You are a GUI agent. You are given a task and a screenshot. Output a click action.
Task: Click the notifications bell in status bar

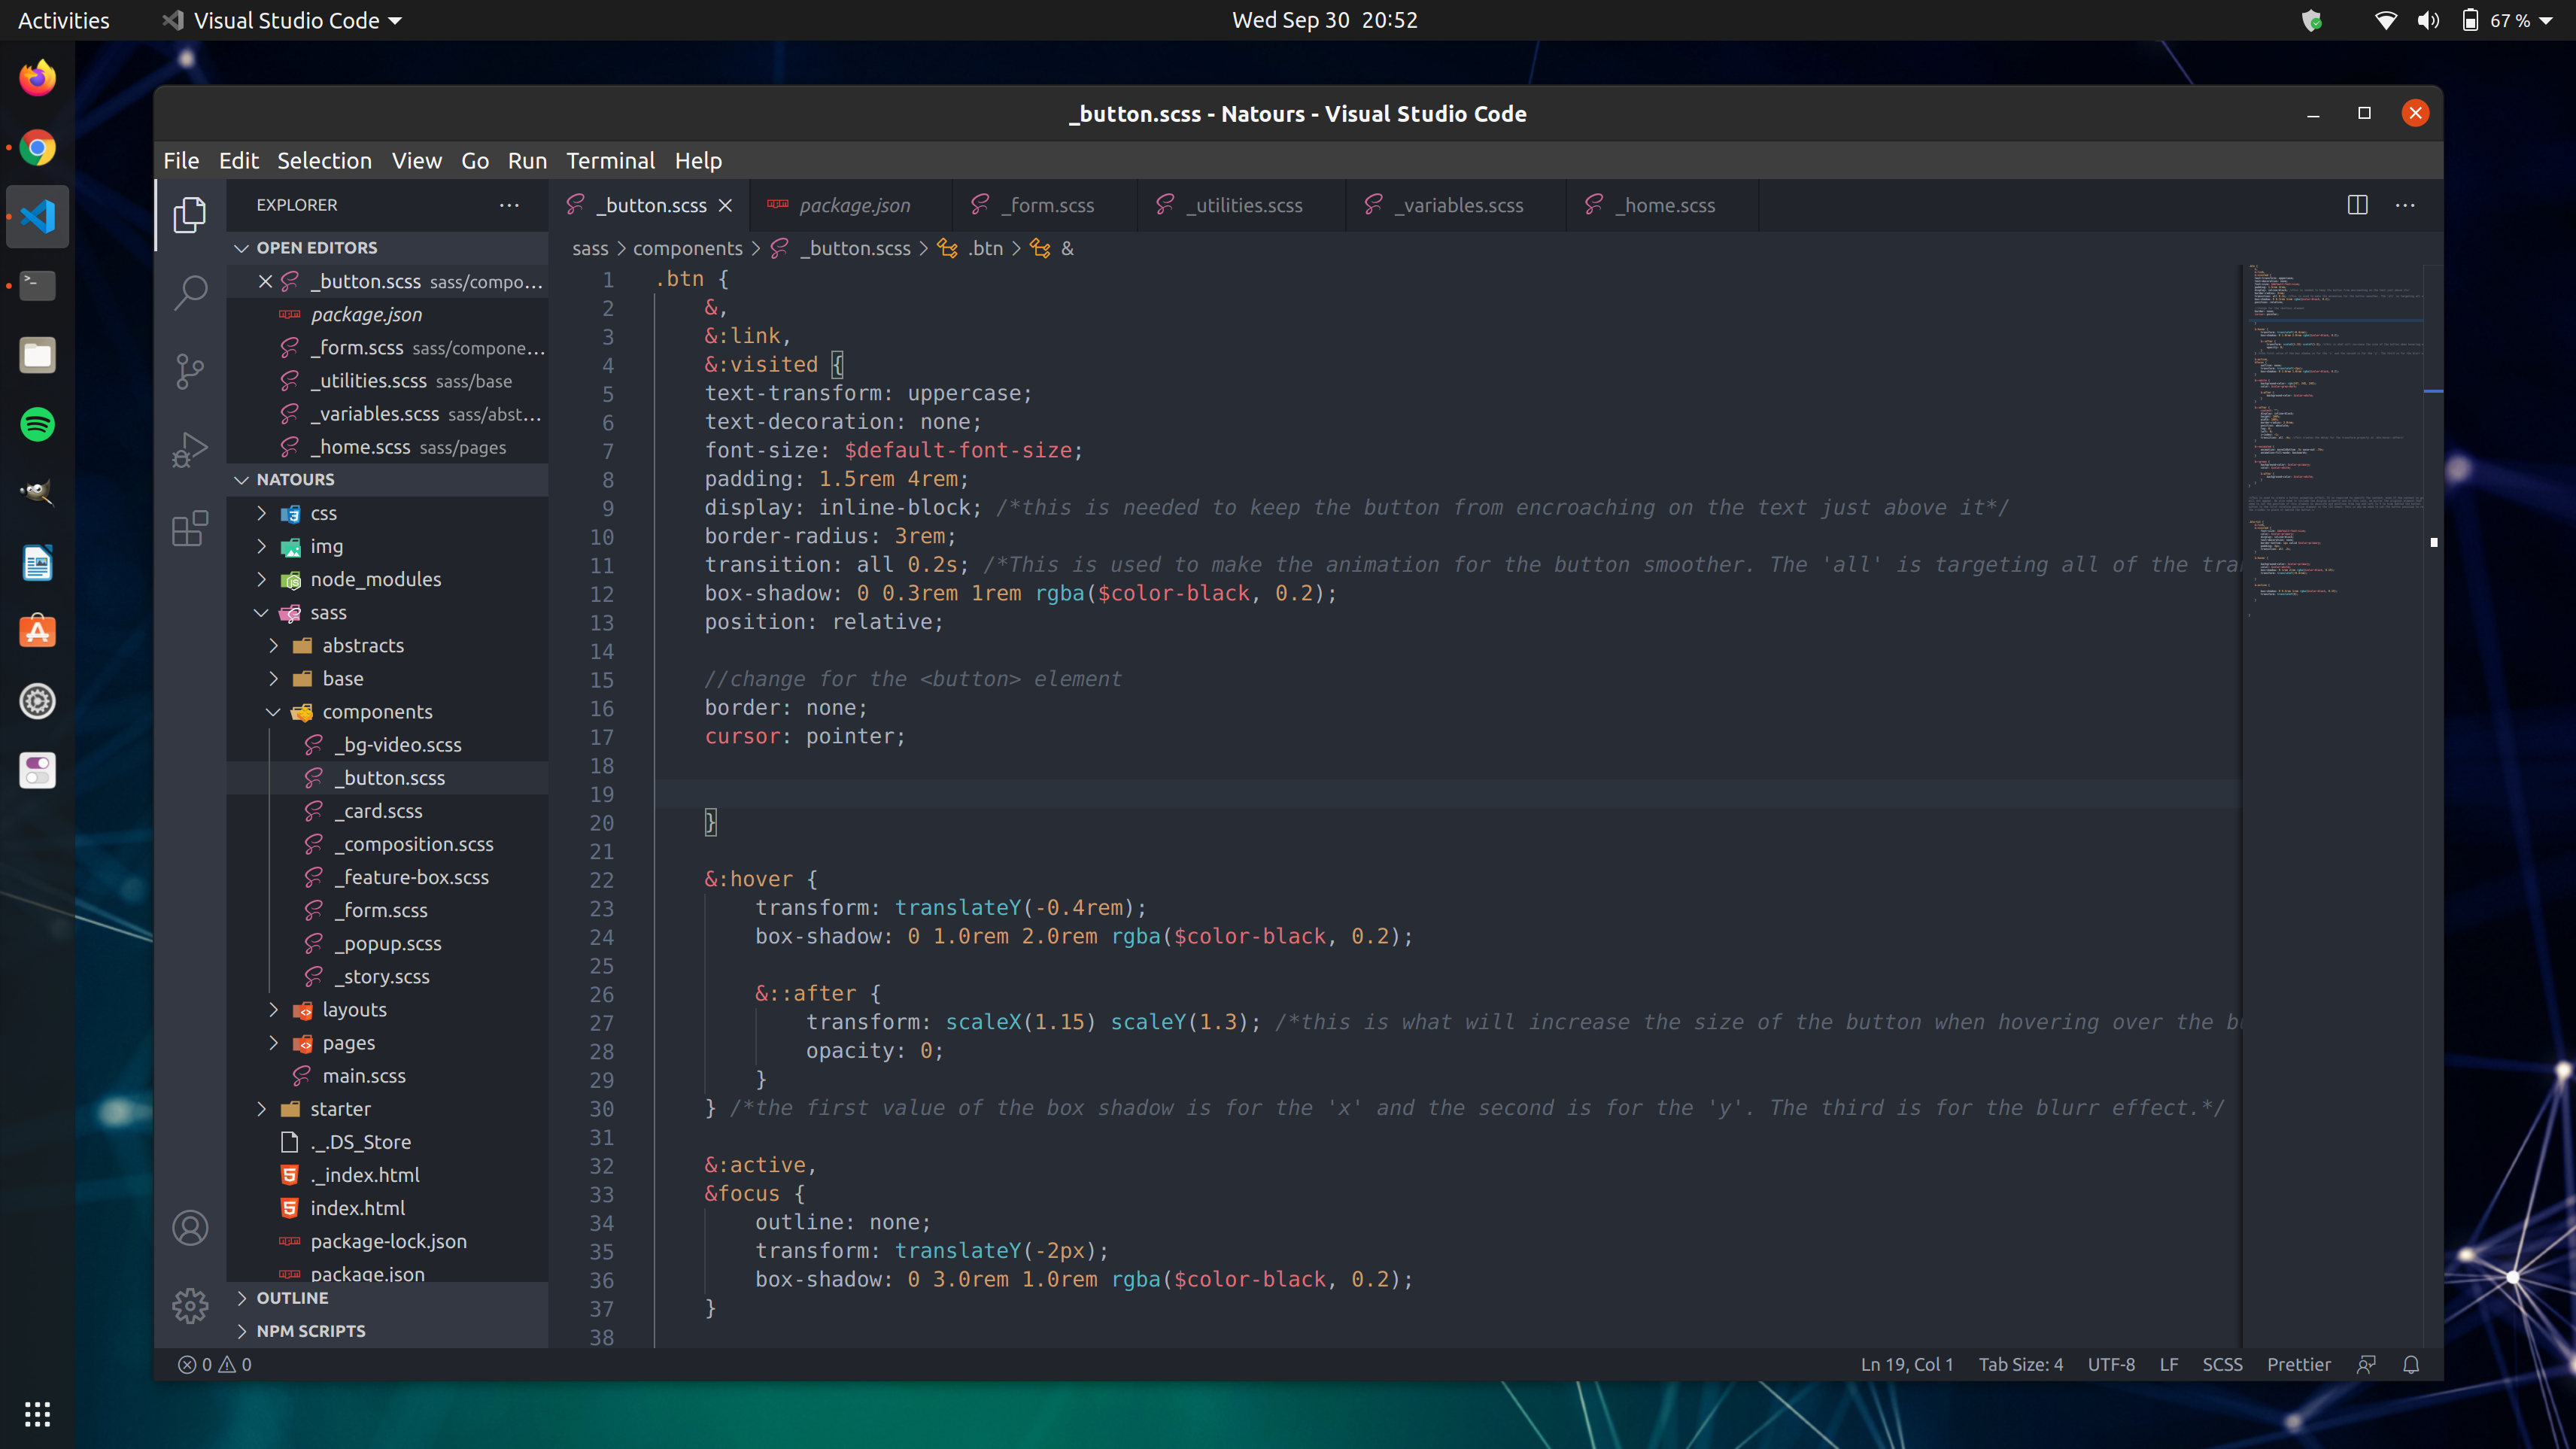pos(2411,1364)
